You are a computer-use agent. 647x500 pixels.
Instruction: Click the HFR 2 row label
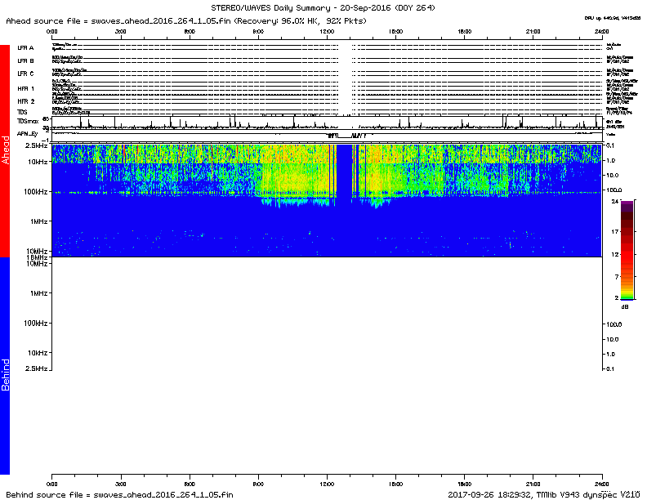[x=26, y=100]
